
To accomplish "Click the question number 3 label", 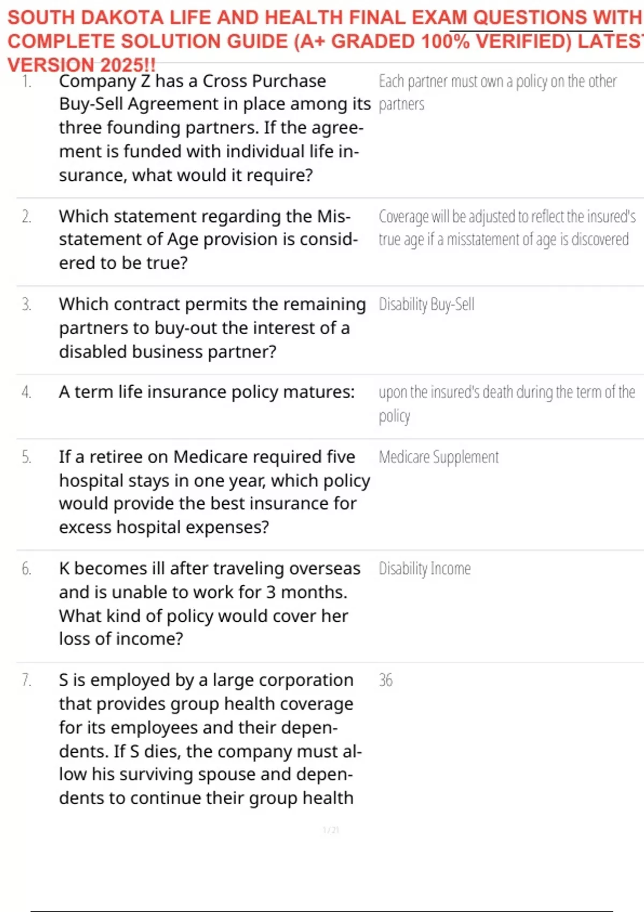I will (26, 305).
